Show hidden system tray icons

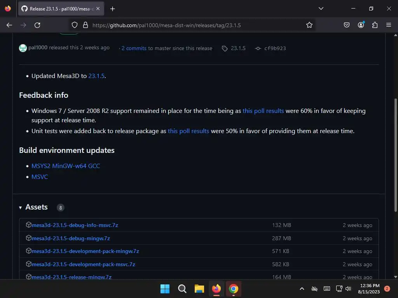(302, 289)
